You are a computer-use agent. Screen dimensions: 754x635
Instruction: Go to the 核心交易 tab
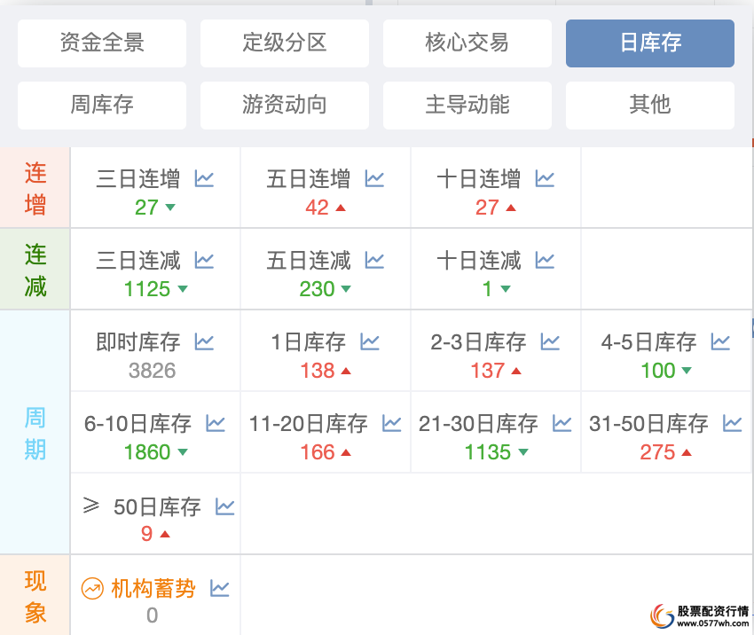point(467,43)
